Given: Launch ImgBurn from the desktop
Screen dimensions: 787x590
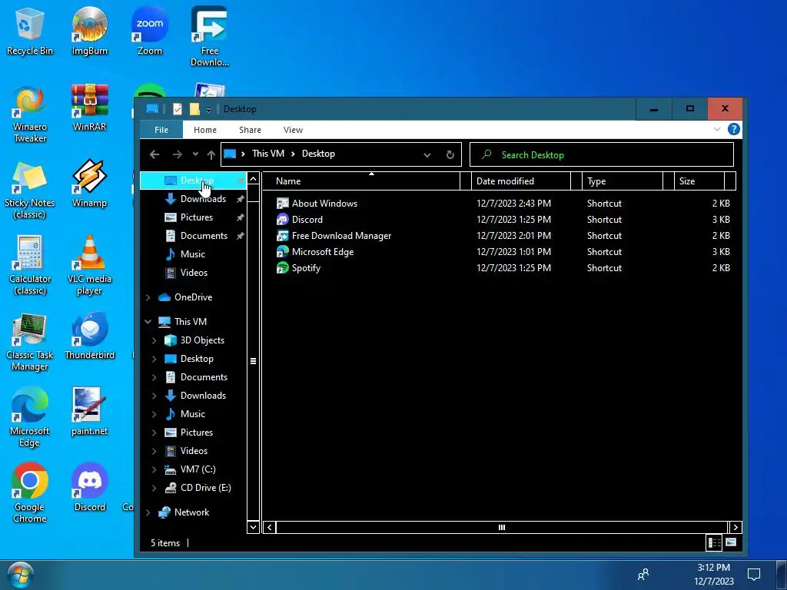Looking at the screenshot, I should [89, 31].
